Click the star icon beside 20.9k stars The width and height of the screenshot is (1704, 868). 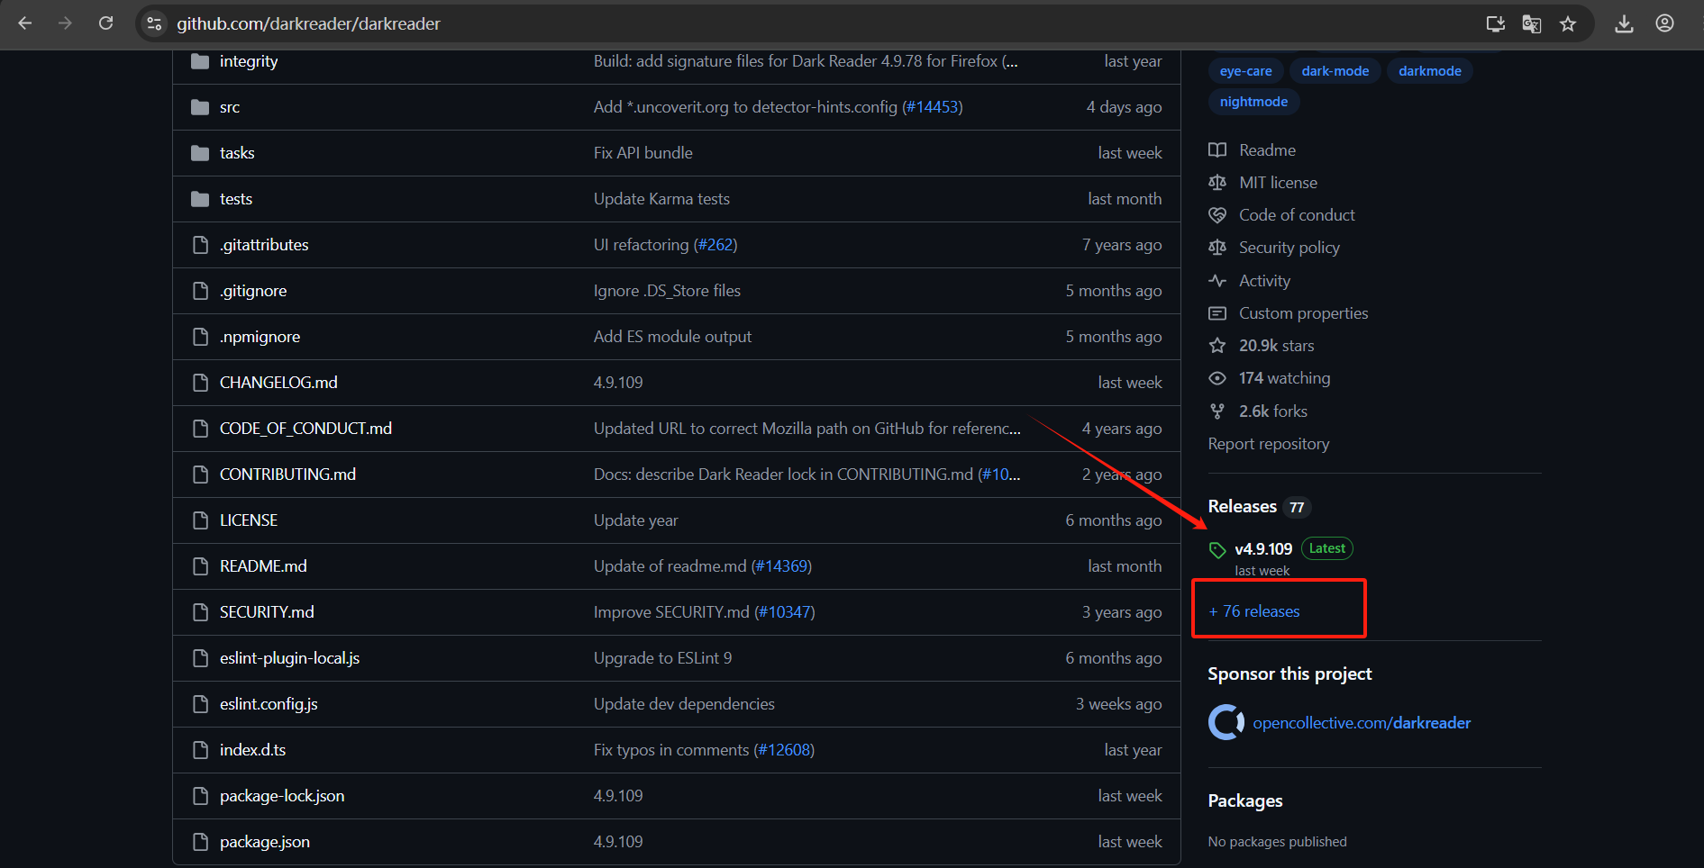click(x=1217, y=346)
